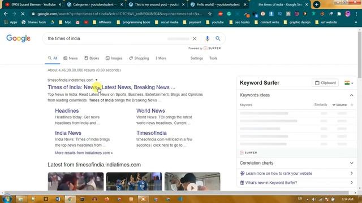Select the Shopping search tab
Screen dimensions: 362x203
tap(139, 58)
